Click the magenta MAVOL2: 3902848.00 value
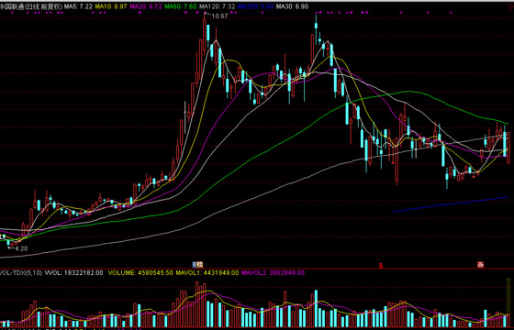The image size is (514, 330). (273, 273)
